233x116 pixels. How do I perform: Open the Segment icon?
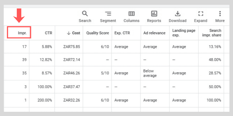(108, 14)
